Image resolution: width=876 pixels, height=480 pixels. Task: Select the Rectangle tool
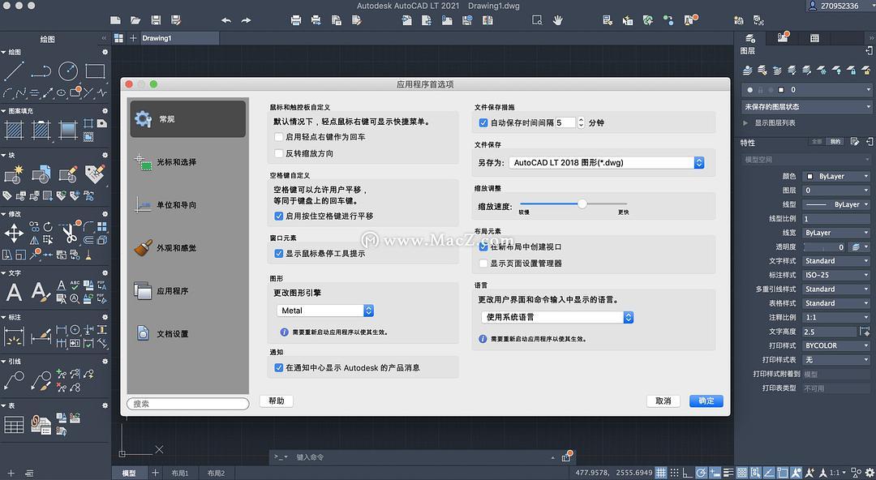click(96, 71)
